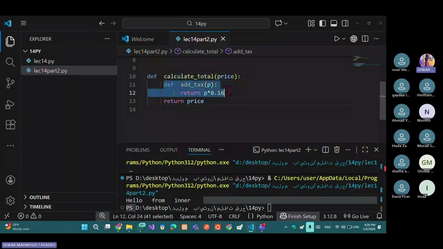Go back using the navigation arrow

[102, 23]
